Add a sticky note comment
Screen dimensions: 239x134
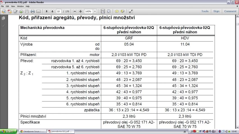tap(117, 11)
